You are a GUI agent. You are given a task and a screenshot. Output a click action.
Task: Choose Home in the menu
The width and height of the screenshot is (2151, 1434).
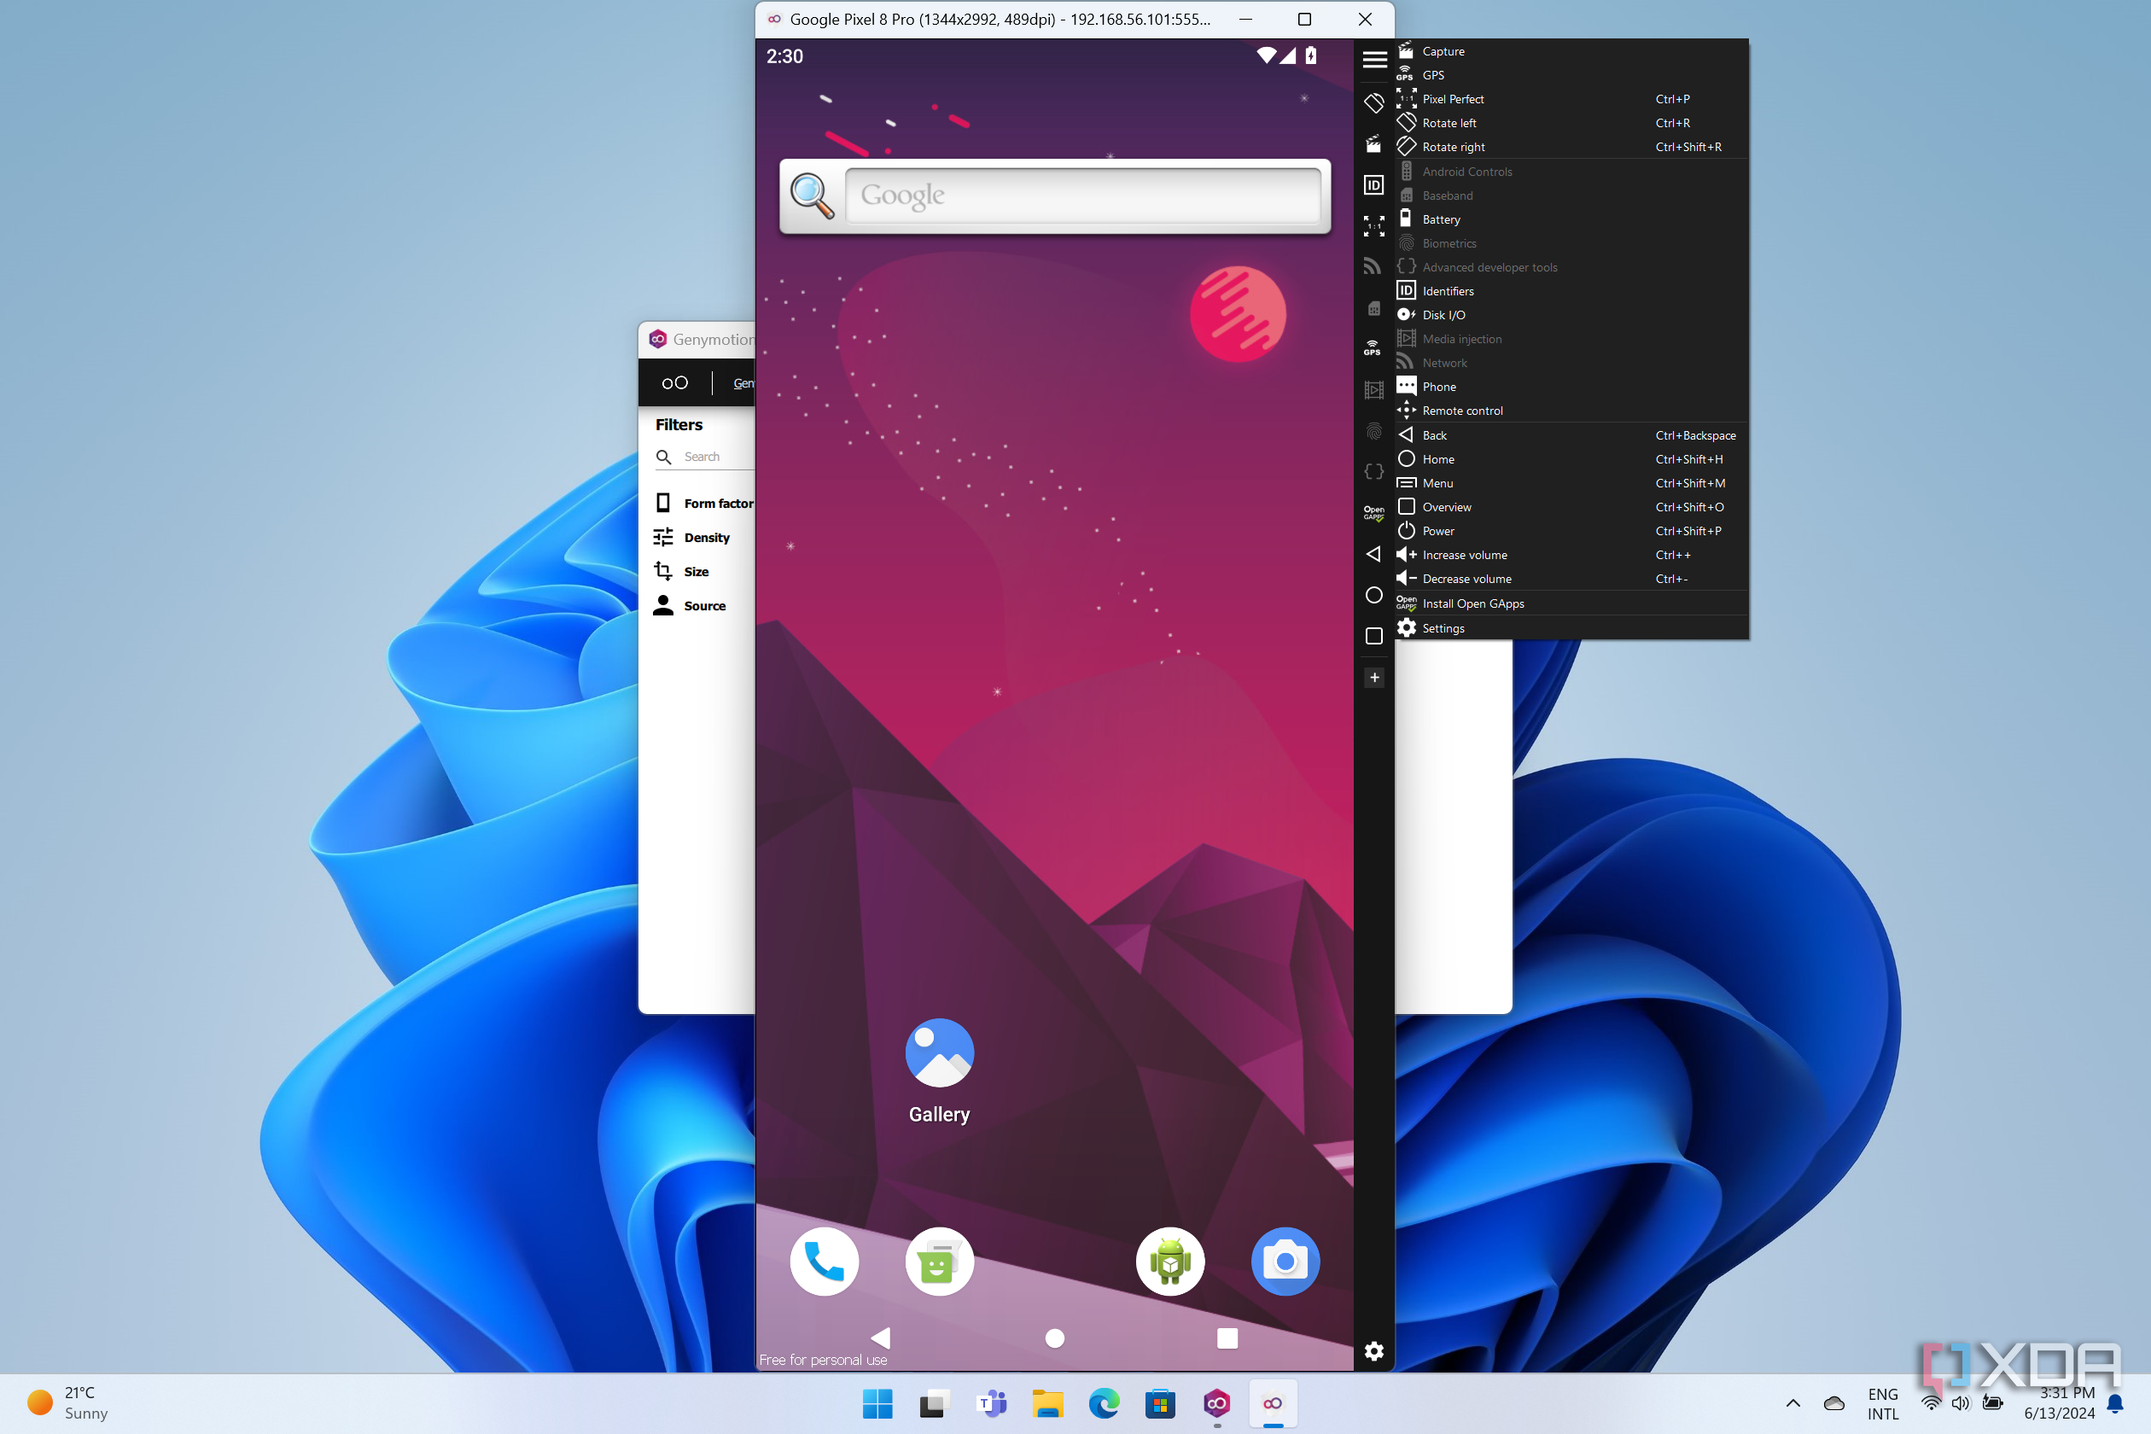pyautogui.click(x=1571, y=459)
